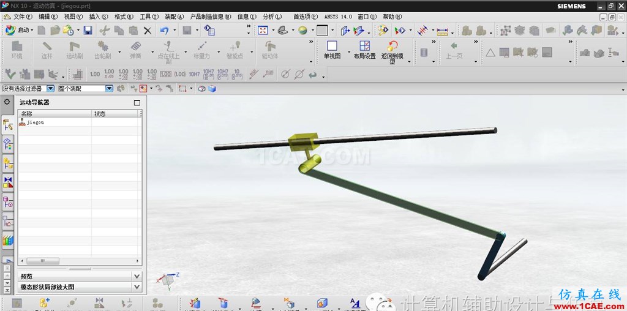
Task: Click the 环境 (Environment) tool
Action: [x=17, y=50]
